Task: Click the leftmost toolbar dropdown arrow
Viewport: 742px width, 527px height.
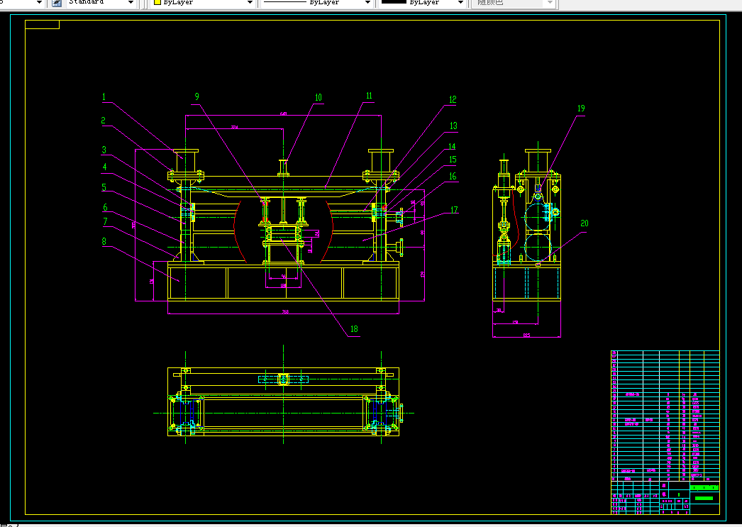Action: (x=39, y=3)
